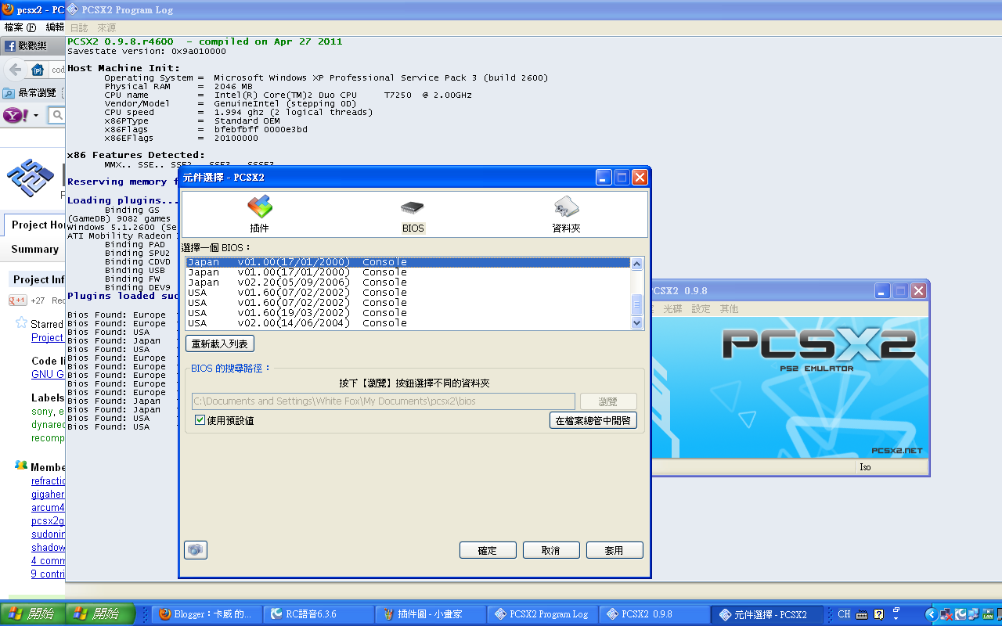Open RC語音6.3.6 from the taskbar
Screen dimensions: 1002x626
coord(317,614)
